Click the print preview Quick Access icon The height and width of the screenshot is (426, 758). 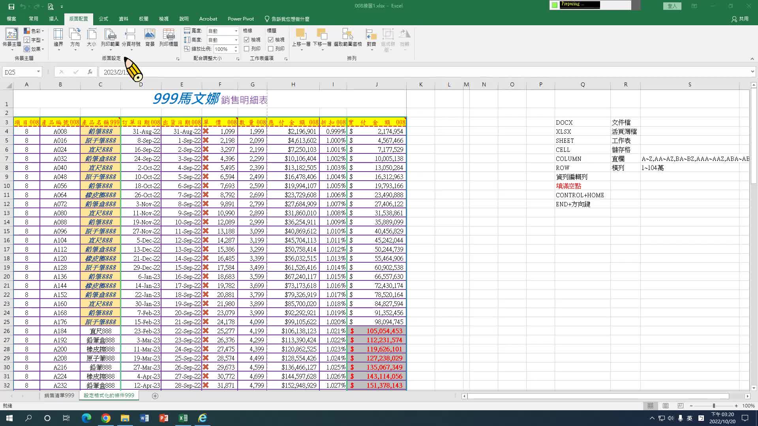pyautogui.click(x=51, y=6)
